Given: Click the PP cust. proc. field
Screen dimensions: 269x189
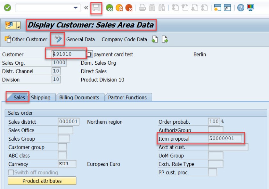Looking at the screenshot, I should [212, 172].
